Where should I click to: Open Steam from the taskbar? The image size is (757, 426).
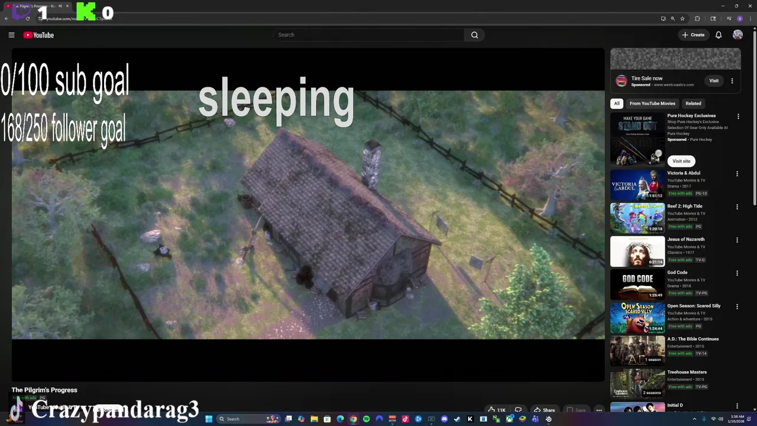click(x=457, y=419)
